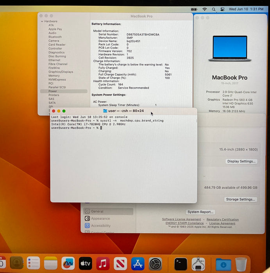The width and height of the screenshot is (270, 273).
Task: Open Music app in the Dock
Action: click(x=103, y=264)
